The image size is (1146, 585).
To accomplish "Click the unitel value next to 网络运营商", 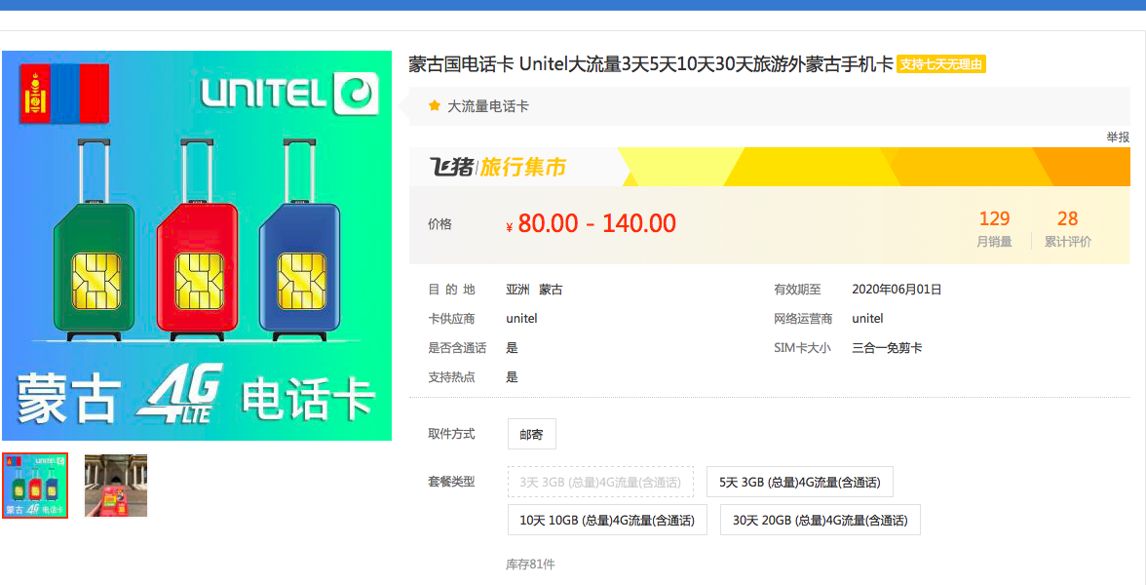I will pos(867,319).
